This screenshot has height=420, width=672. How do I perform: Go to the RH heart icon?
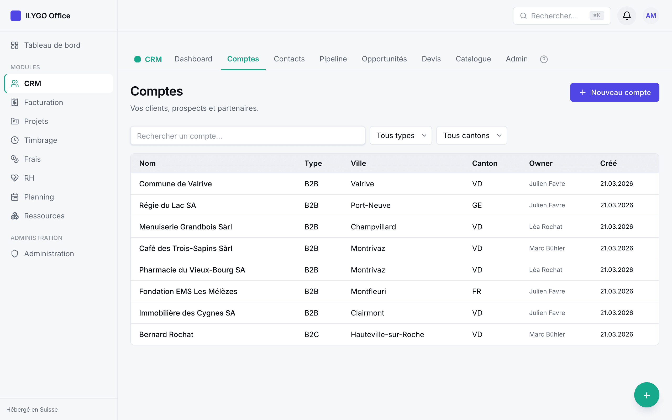[x=15, y=178]
